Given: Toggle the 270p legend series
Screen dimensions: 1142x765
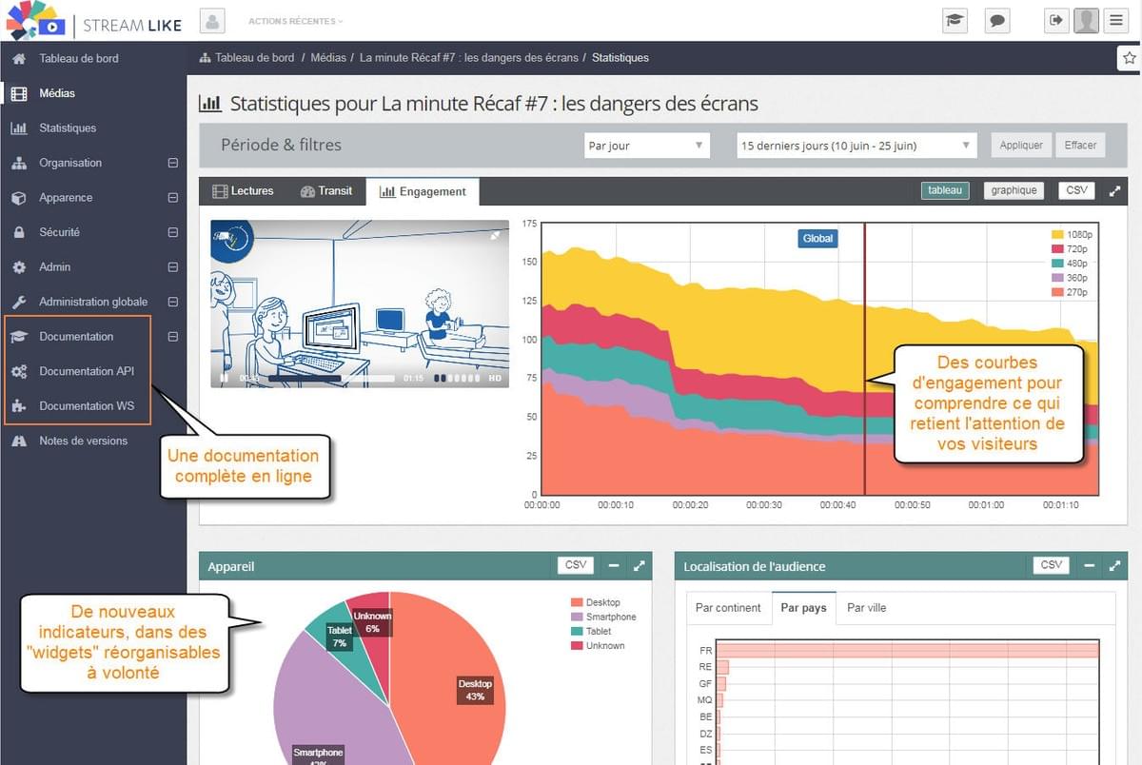Looking at the screenshot, I should click(1068, 292).
